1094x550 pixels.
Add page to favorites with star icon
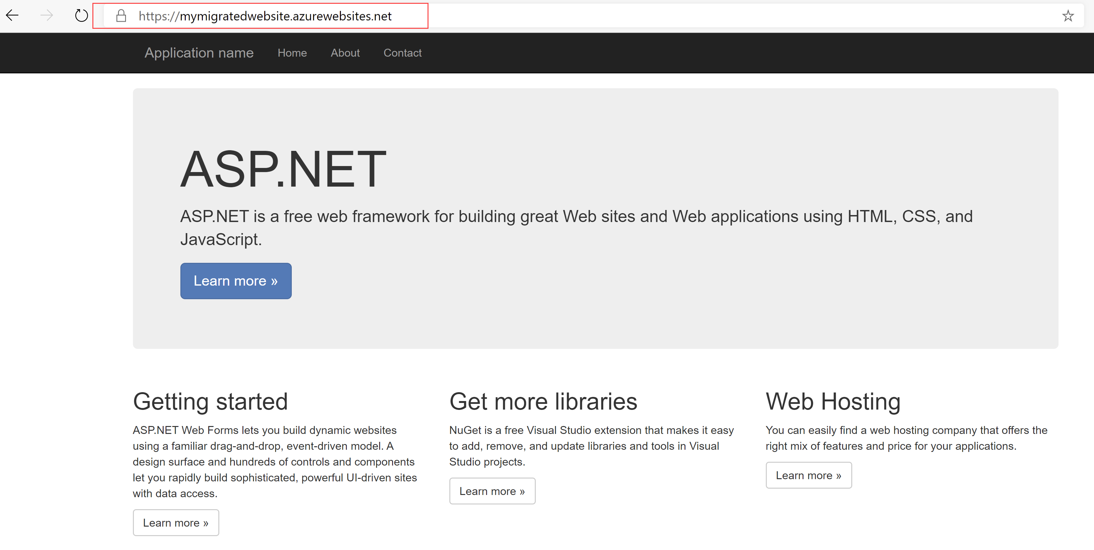(x=1068, y=16)
